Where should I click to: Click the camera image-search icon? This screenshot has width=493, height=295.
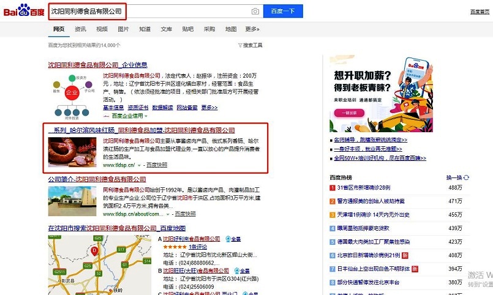point(255,11)
